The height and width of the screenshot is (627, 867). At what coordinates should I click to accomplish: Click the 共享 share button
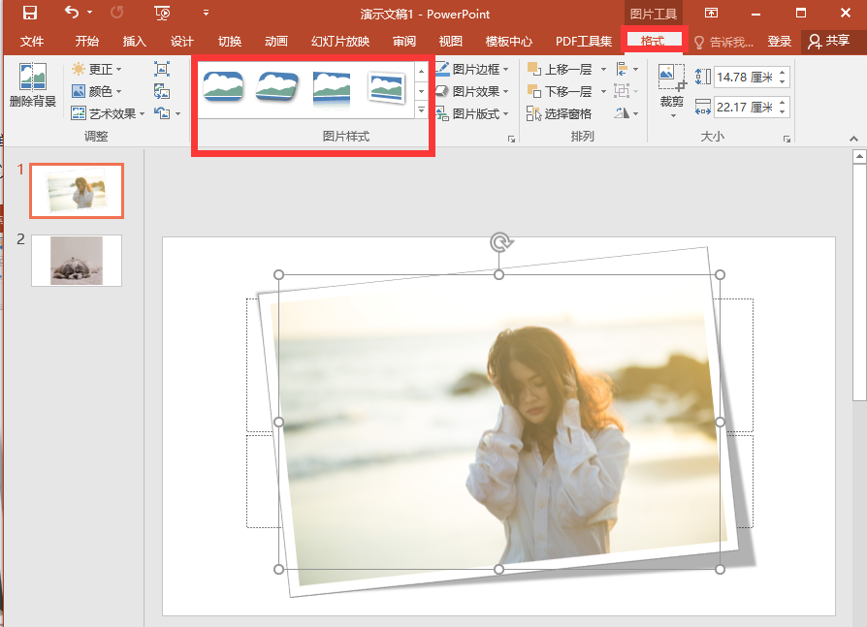(829, 42)
